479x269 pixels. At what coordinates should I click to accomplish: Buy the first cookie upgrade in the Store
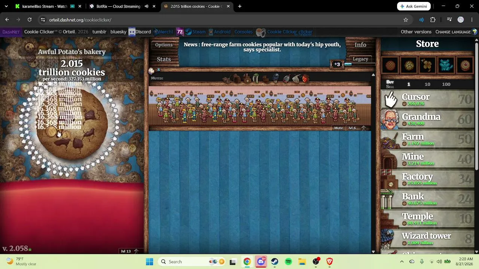click(x=390, y=65)
